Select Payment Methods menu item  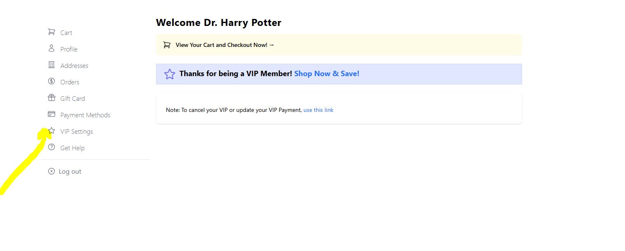(x=85, y=115)
